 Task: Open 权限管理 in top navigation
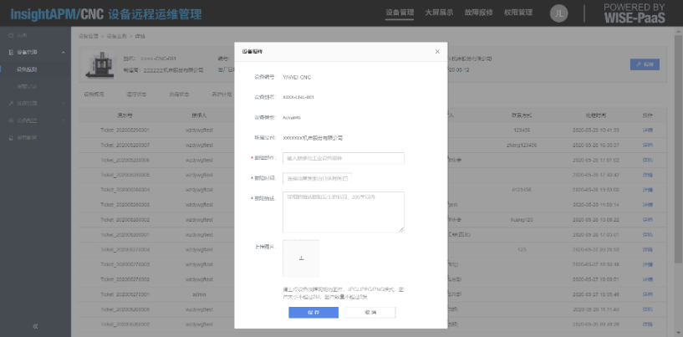click(519, 13)
